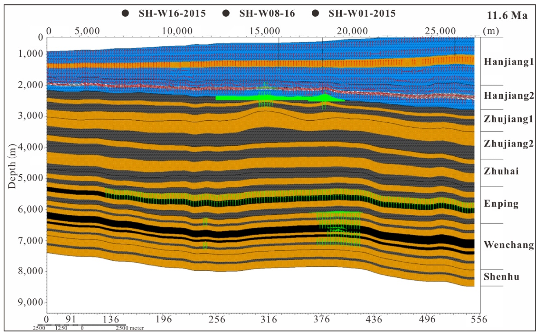Pick the Zhujiang1 formation label
Image resolution: width=540 pixels, height=335 pixels.
pos(508,119)
